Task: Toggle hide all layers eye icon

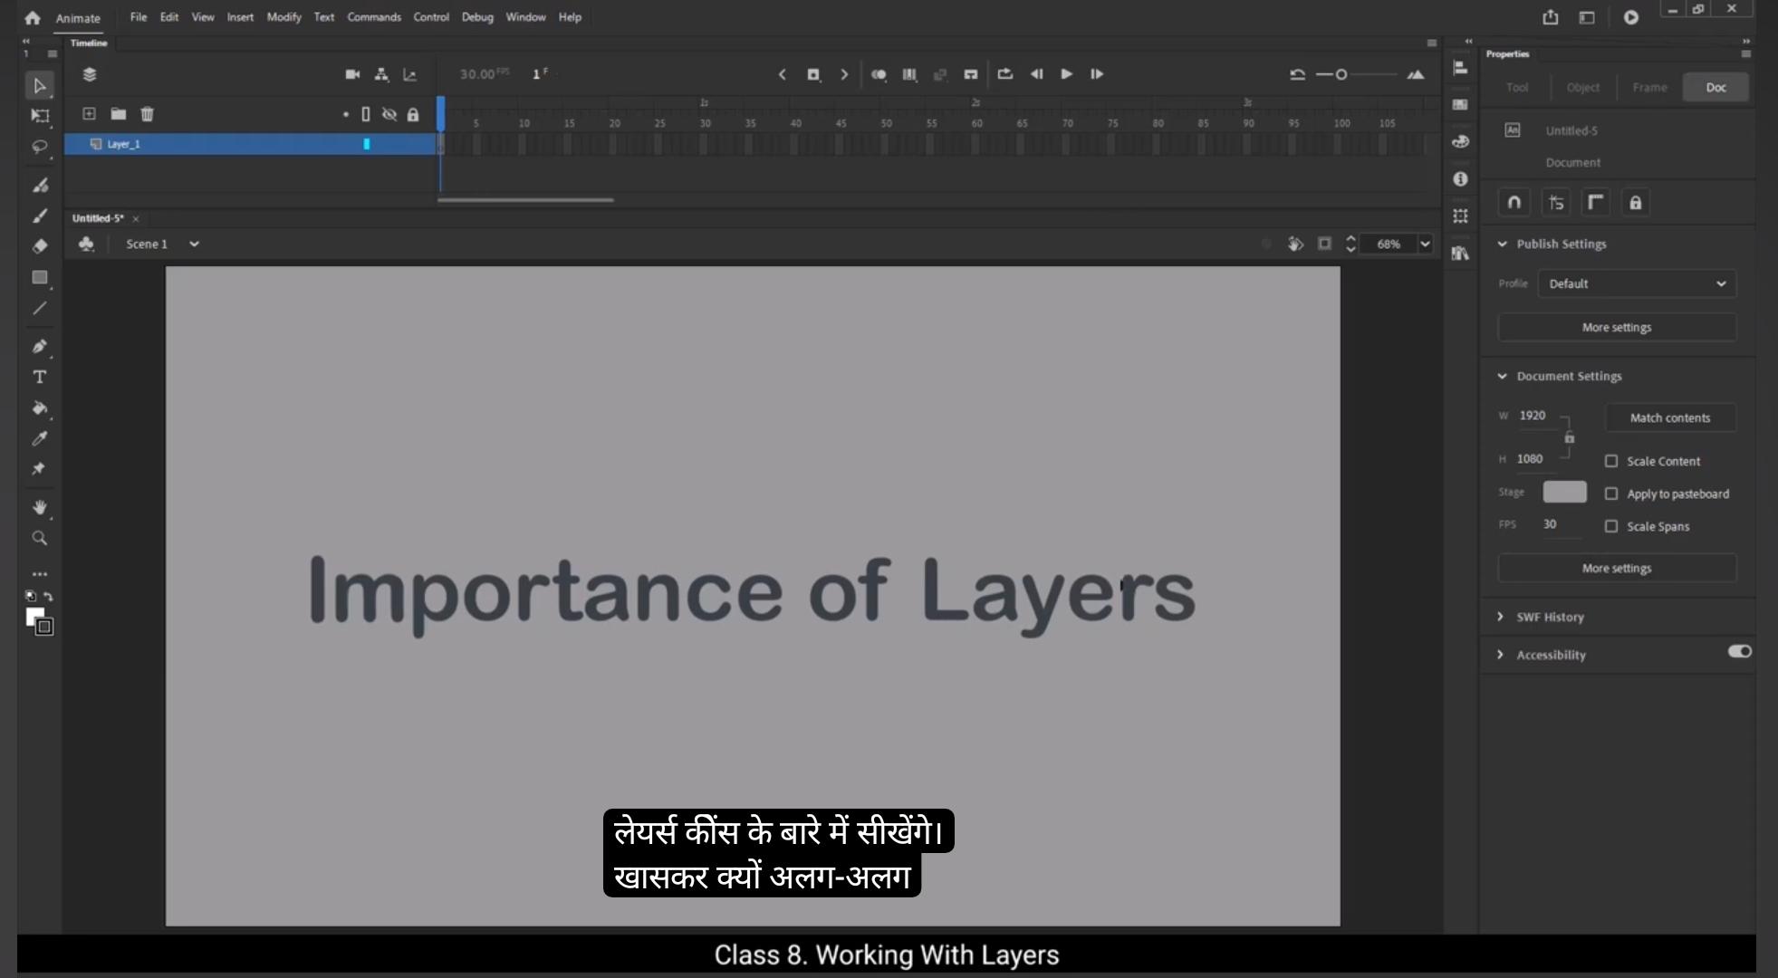Action: (x=389, y=114)
